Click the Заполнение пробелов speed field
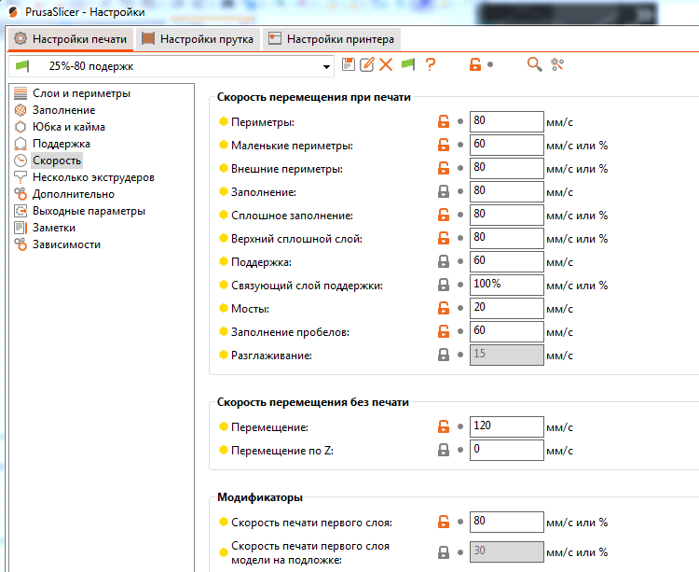The height and width of the screenshot is (572, 699). point(506,331)
